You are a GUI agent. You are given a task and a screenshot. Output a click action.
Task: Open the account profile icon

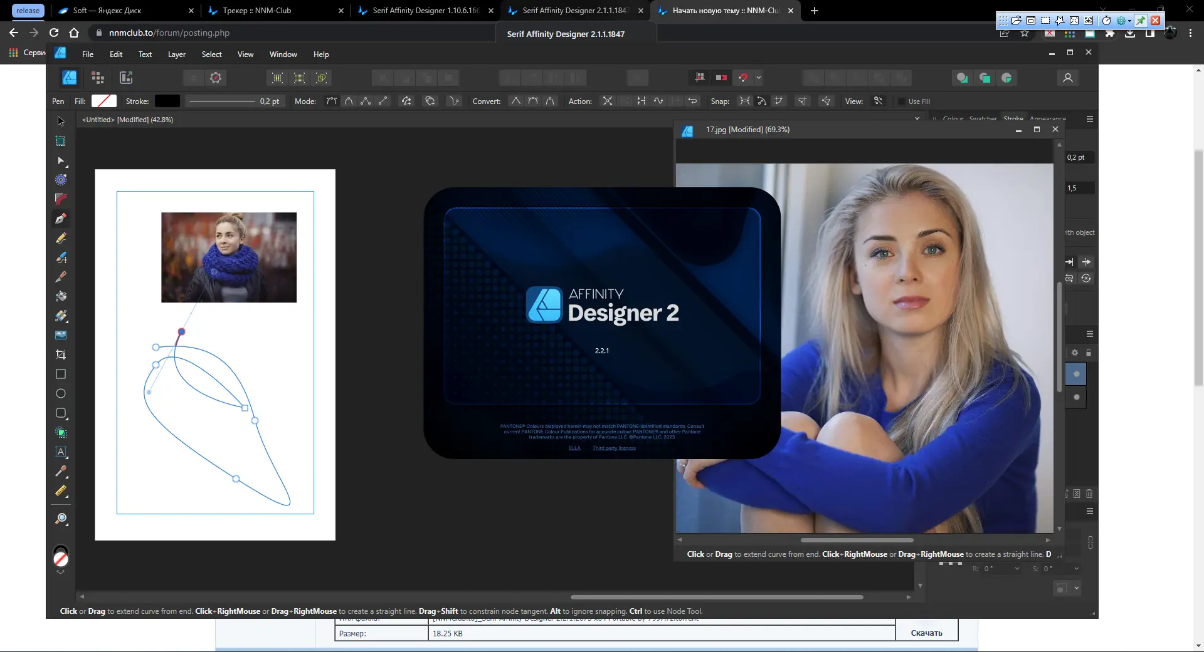tap(1067, 78)
